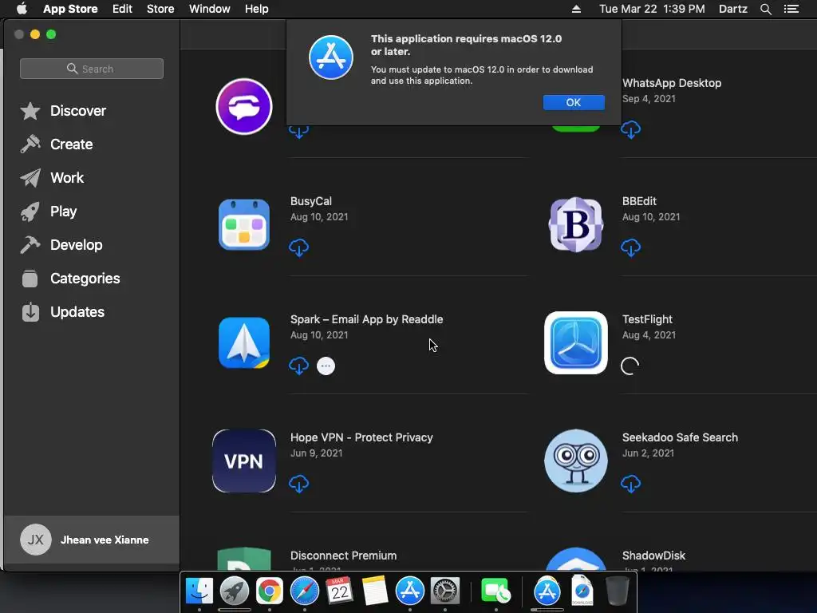Click the App Store icon in dialog
The height and width of the screenshot is (613, 817).
pyautogui.click(x=331, y=57)
